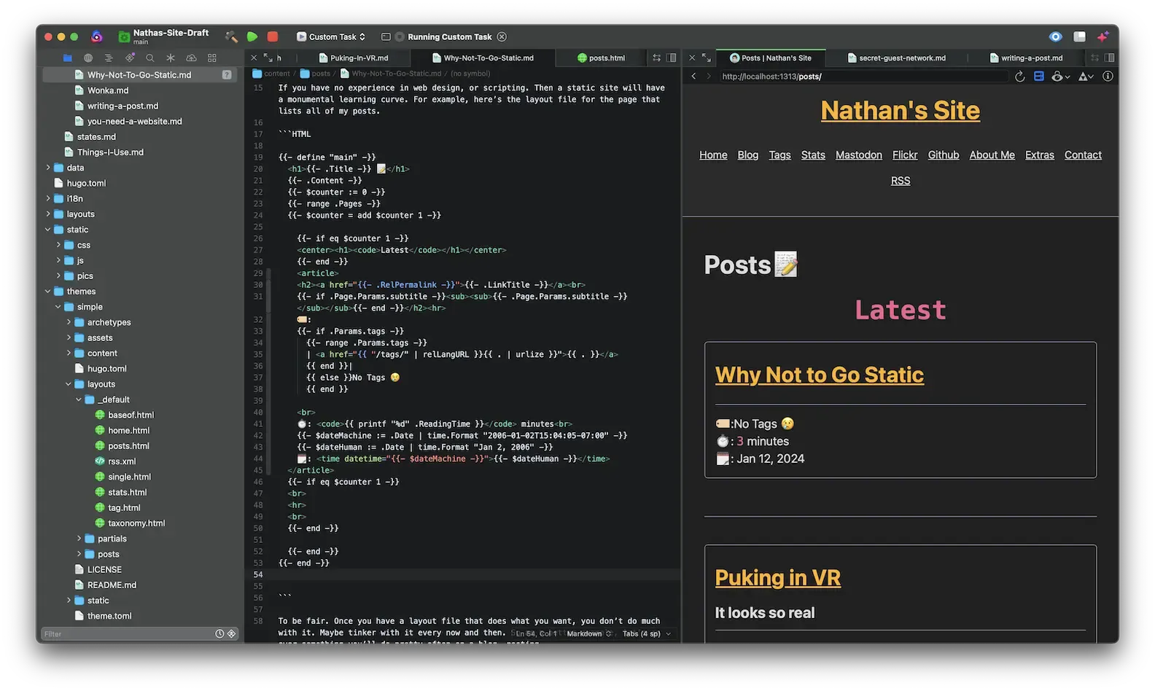Open the Custom Task dropdown
Screen dimensions: 1155x691
[331, 36]
